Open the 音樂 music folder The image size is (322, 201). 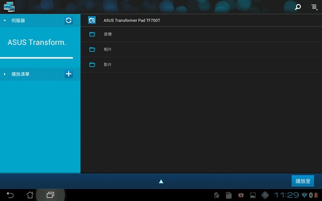coord(201,34)
